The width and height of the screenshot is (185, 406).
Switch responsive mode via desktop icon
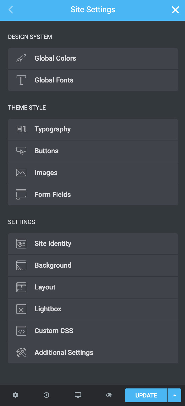point(78,395)
